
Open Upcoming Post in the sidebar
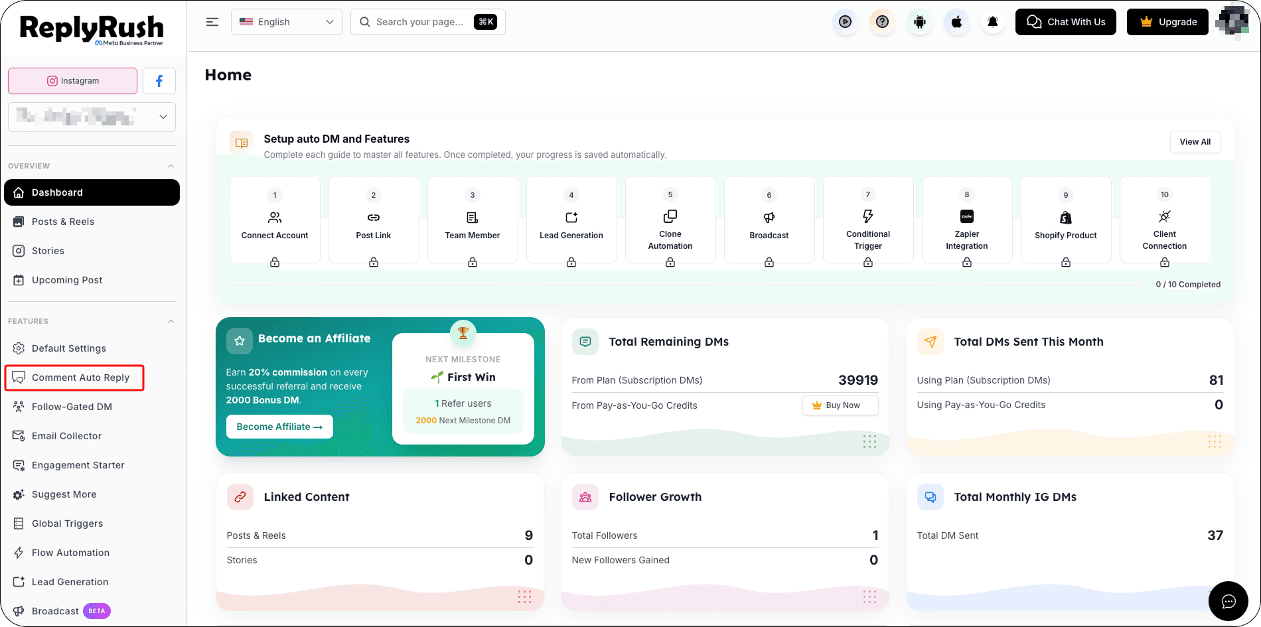coord(92,280)
